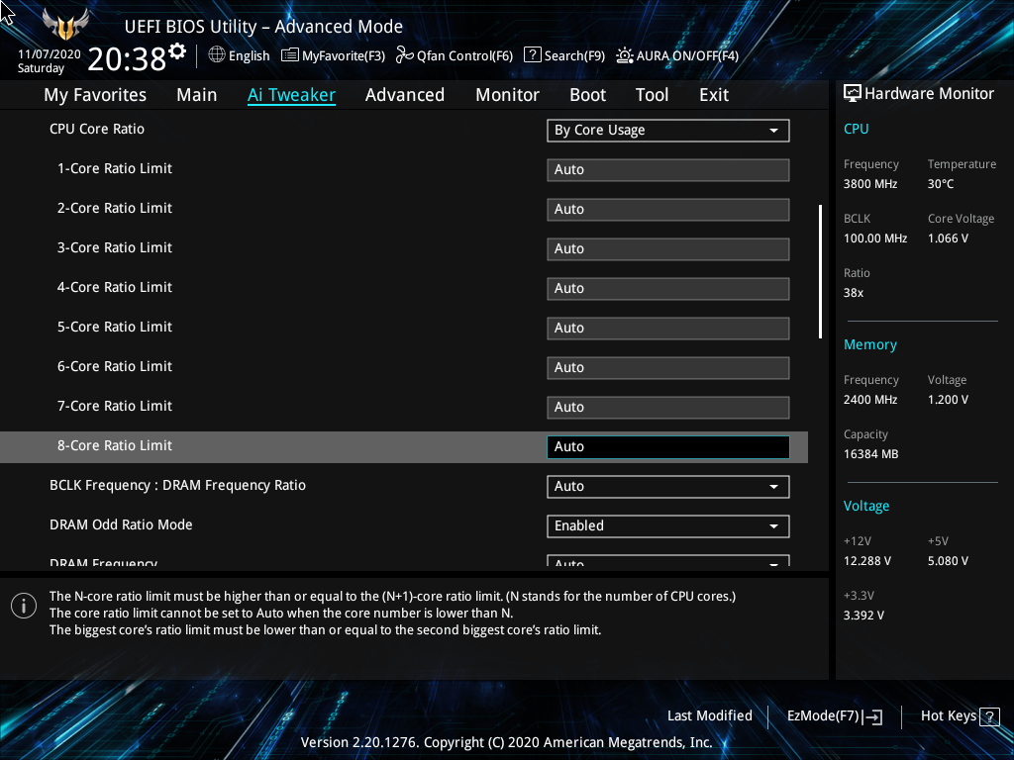Click Last Modified
Image resolution: width=1014 pixels, height=760 pixels.
[x=709, y=716]
